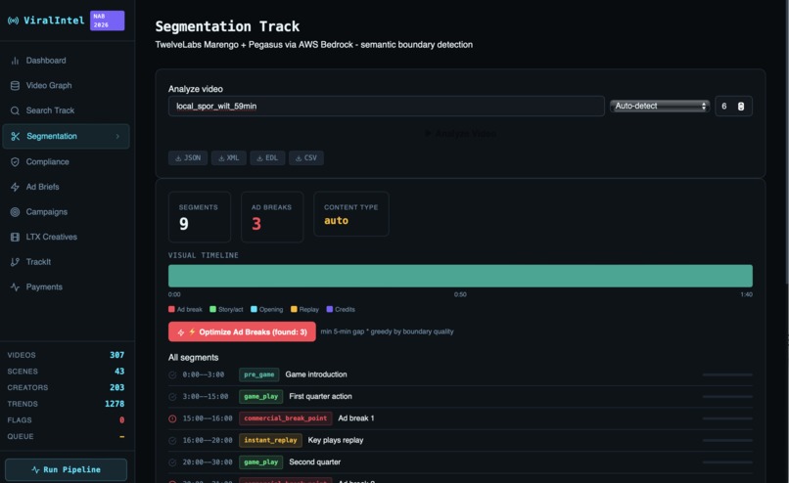Click the video name input field
The image size is (789, 483).
[x=387, y=106]
